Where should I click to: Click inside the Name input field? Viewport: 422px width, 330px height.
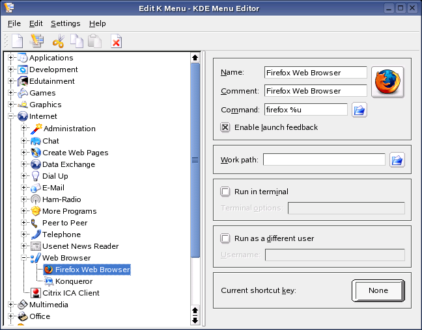(315, 73)
